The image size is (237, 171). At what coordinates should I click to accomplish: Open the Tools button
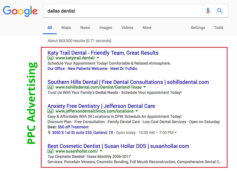coord(219,27)
